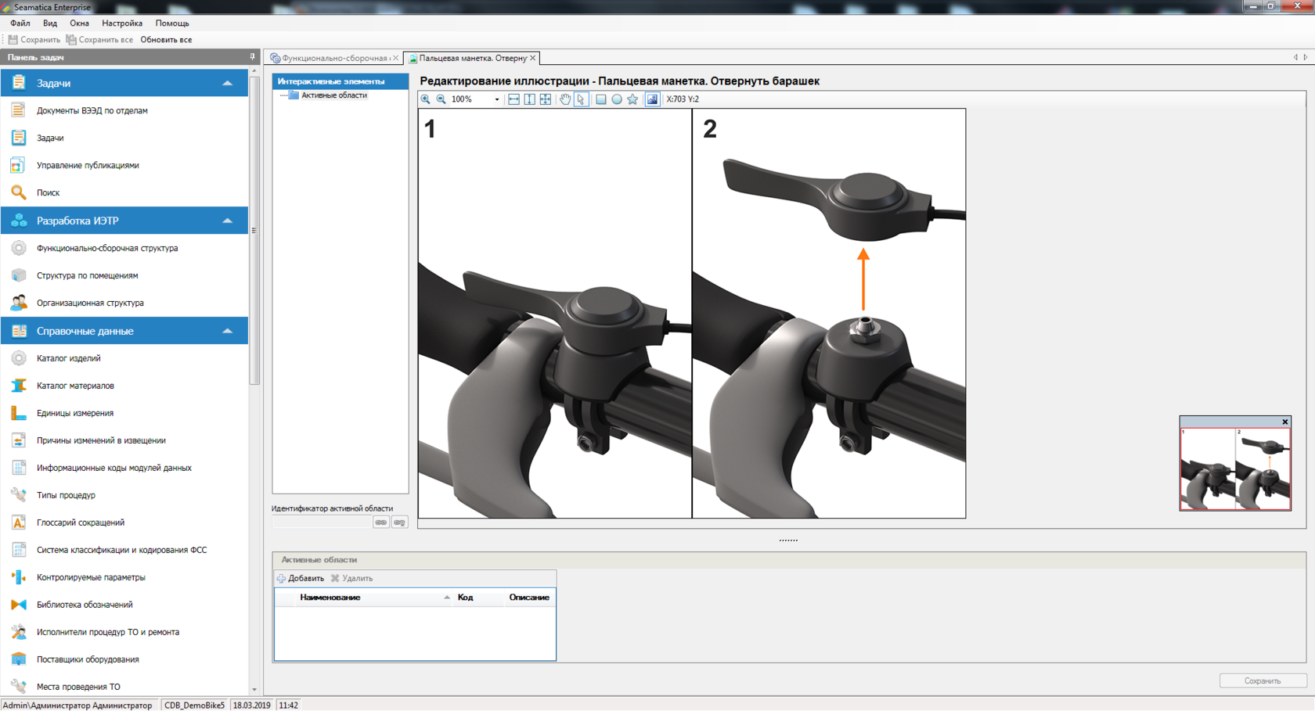Select the rectangle area tool
The width and height of the screenshot is (1315, 711).
pos(600,99)
